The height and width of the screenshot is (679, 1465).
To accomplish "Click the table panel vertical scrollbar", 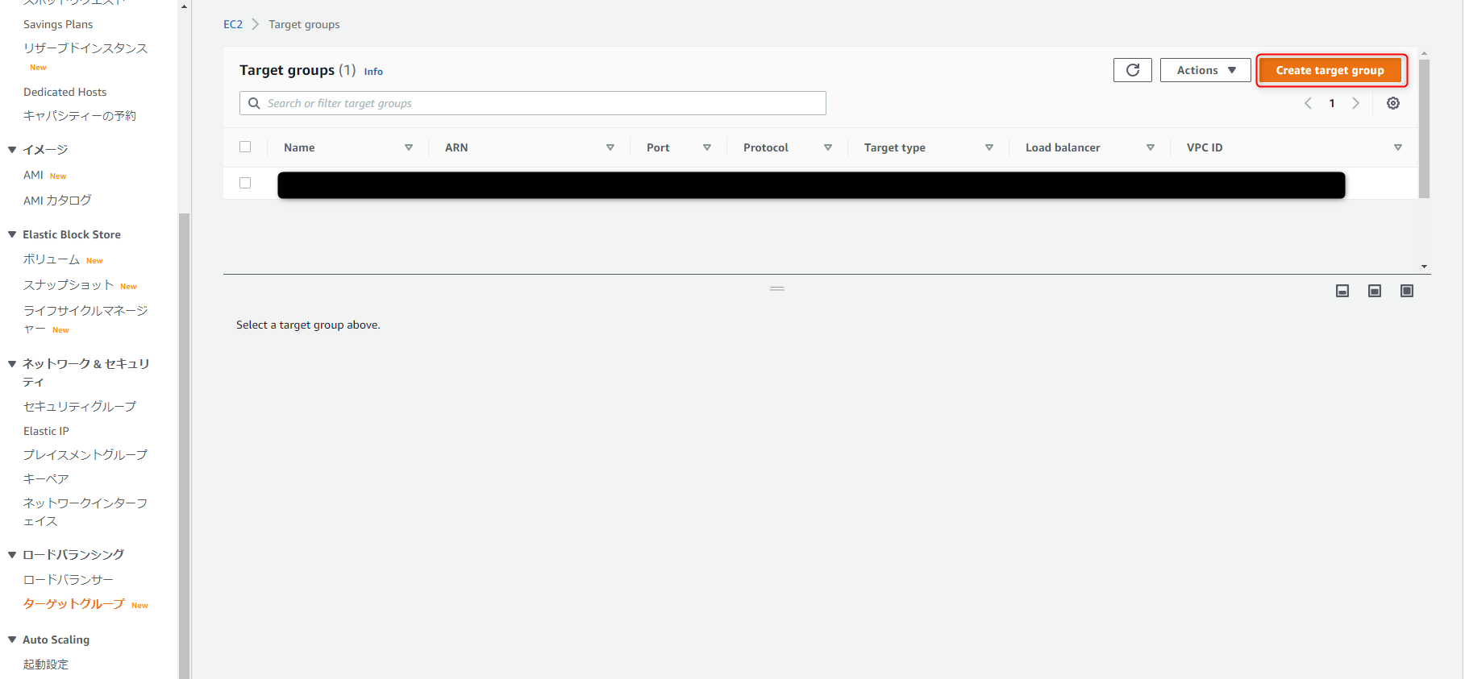I will coord(1424,129).
